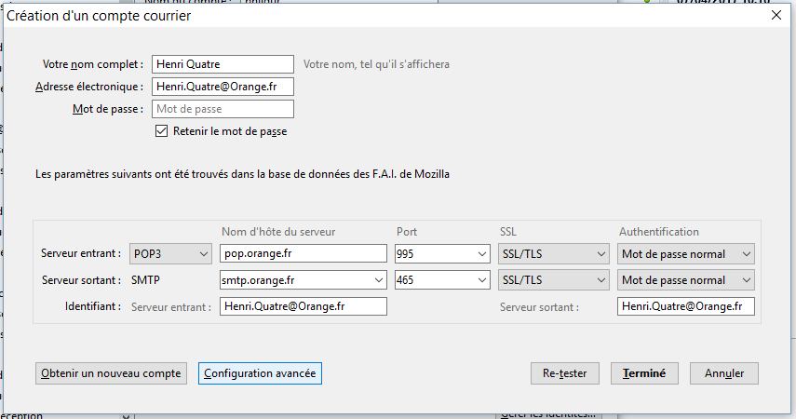796x419 pixels.
Task: Open the POP3 protocol dropdown
Action: [x=171, y=253]
